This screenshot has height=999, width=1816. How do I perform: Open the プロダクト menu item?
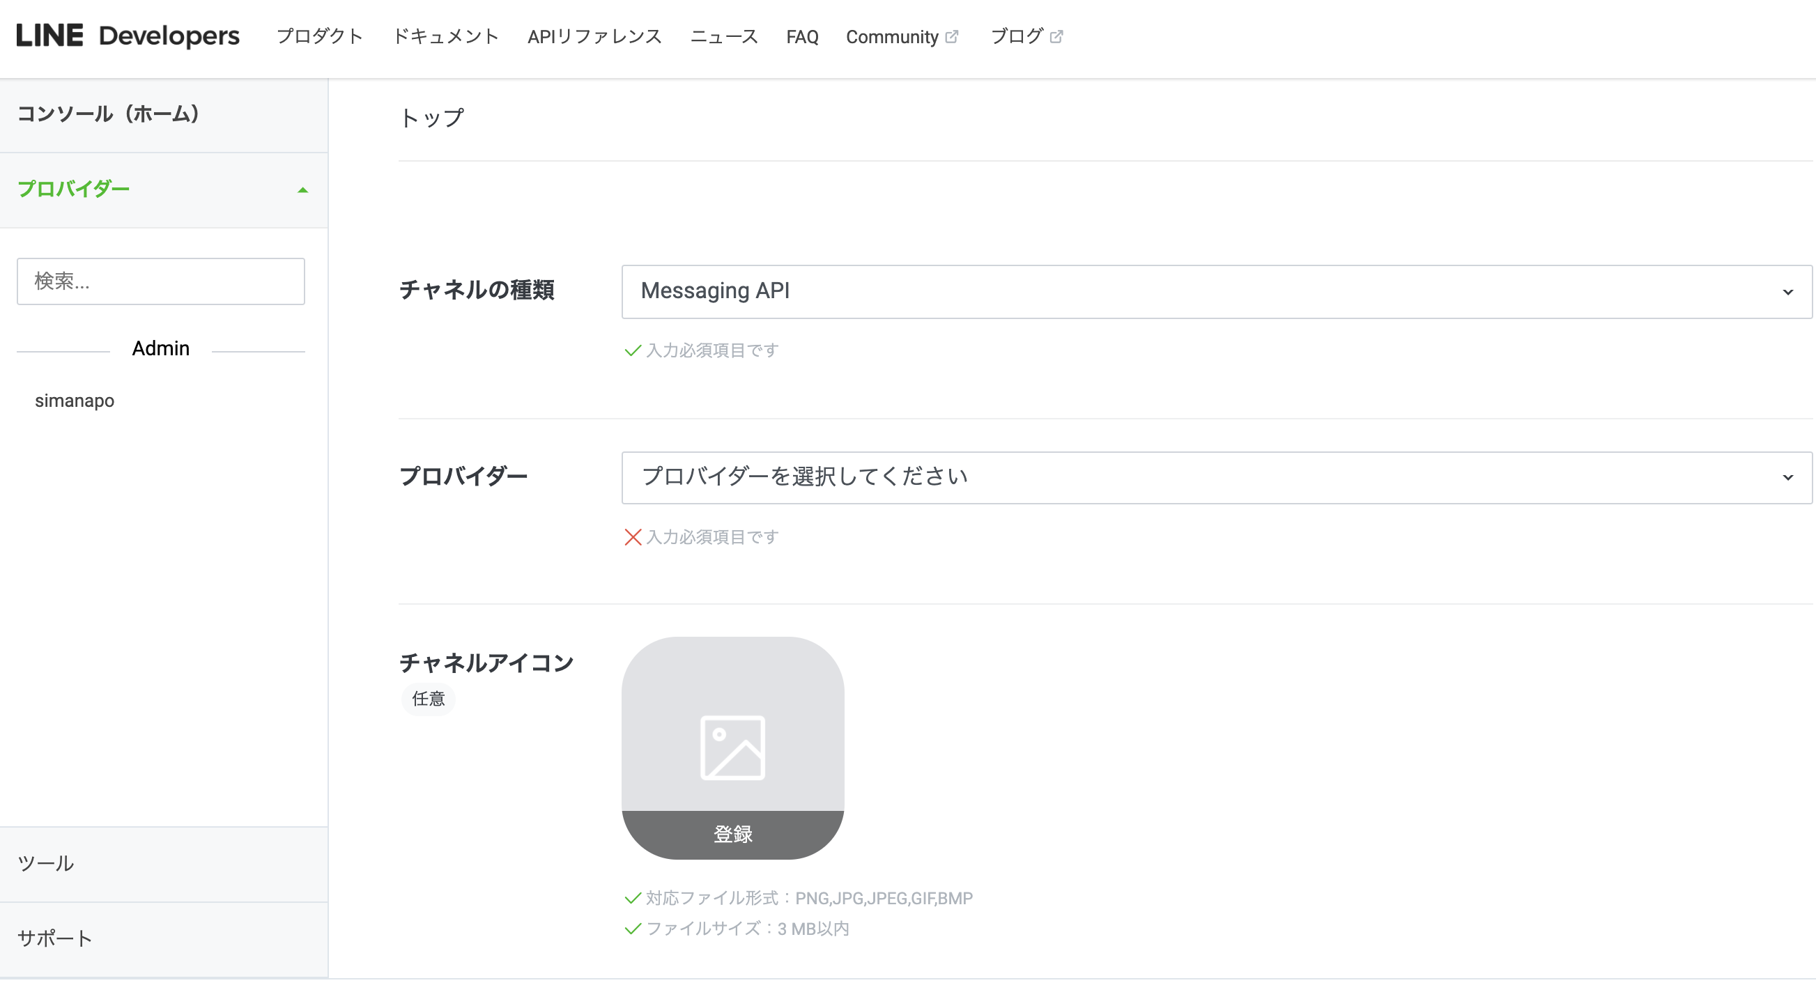pos(319,37)
